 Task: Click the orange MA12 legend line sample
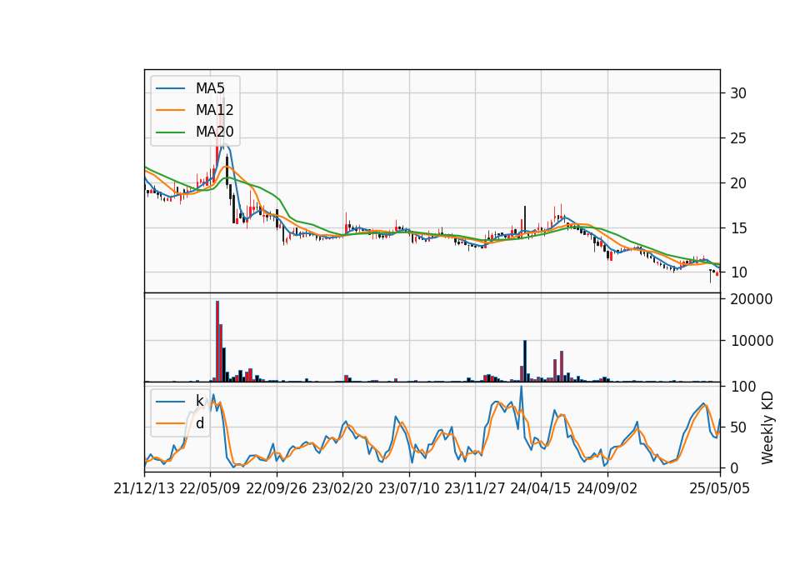(x=170, y=110)
